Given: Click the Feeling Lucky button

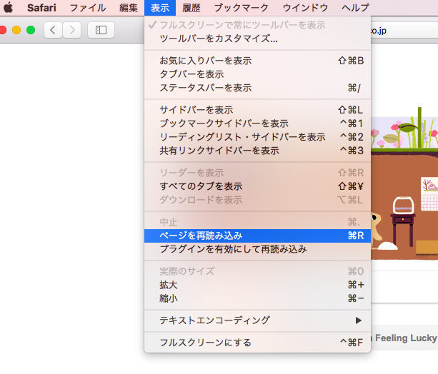Looking at the screenshot, I should pos(404,338).
